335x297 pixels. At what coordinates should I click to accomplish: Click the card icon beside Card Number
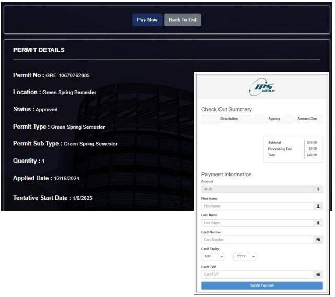[318, 239]
